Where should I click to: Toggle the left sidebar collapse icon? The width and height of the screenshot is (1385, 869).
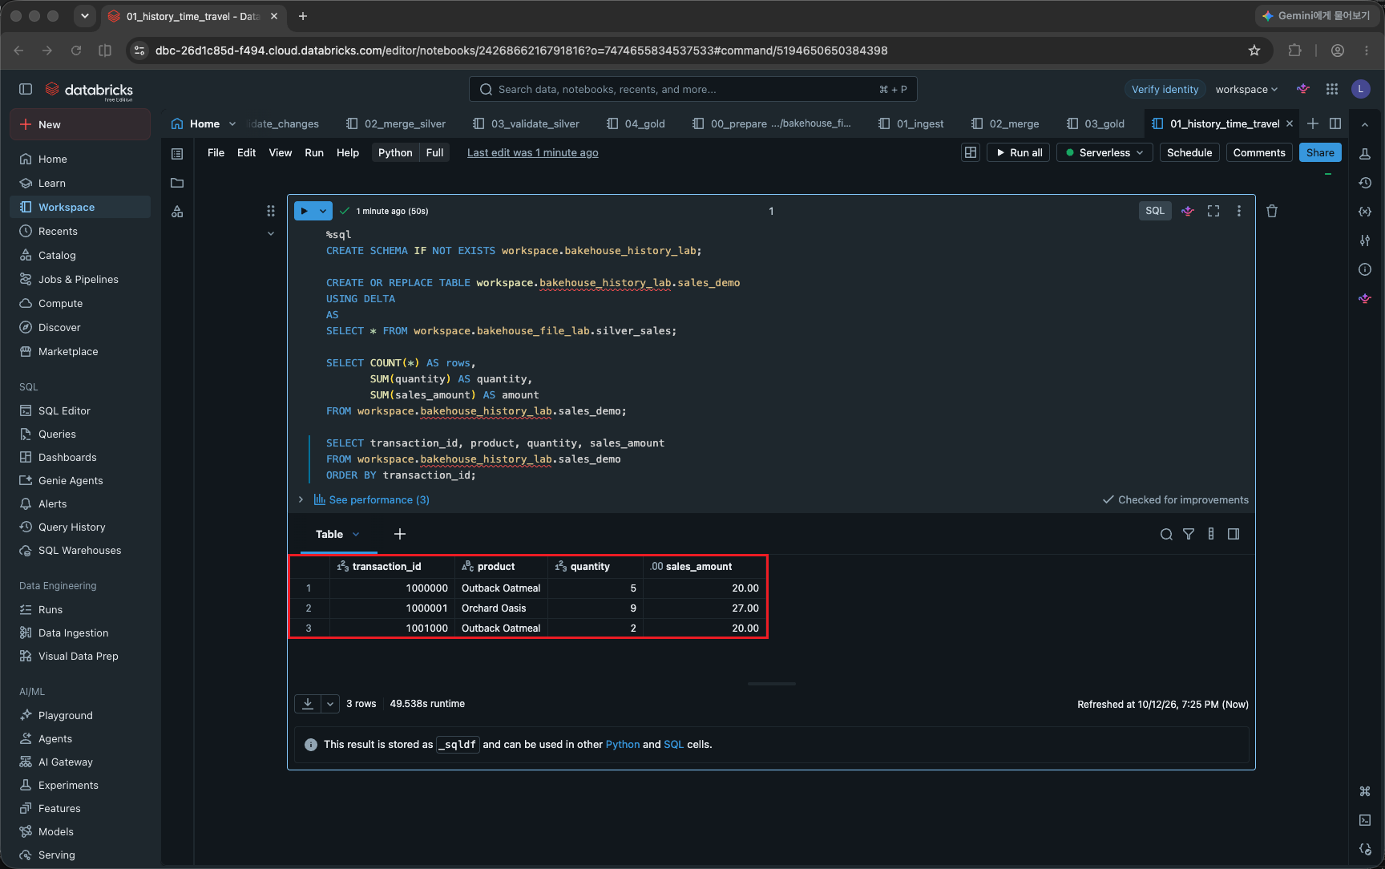[x=26, y=89]
